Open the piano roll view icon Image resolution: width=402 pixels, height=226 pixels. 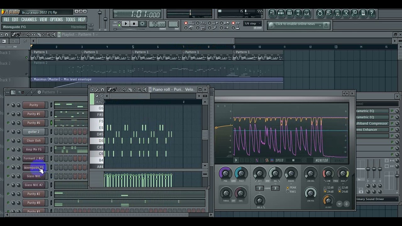290,13
